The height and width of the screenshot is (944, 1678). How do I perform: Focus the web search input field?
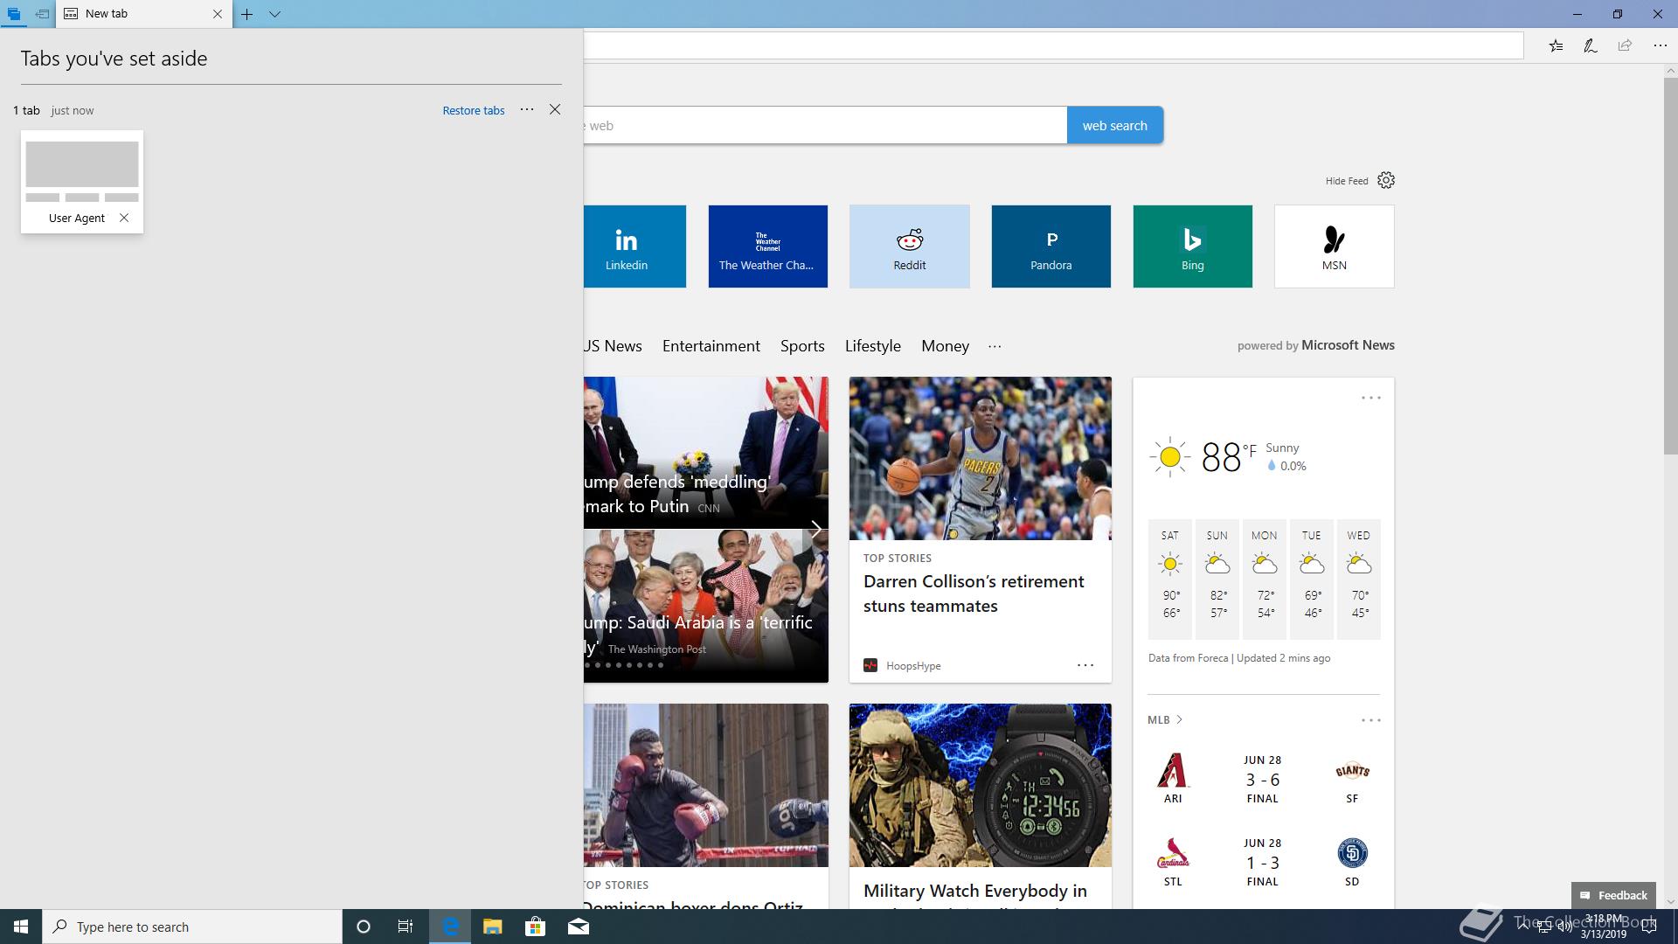(x=825, y=125)
